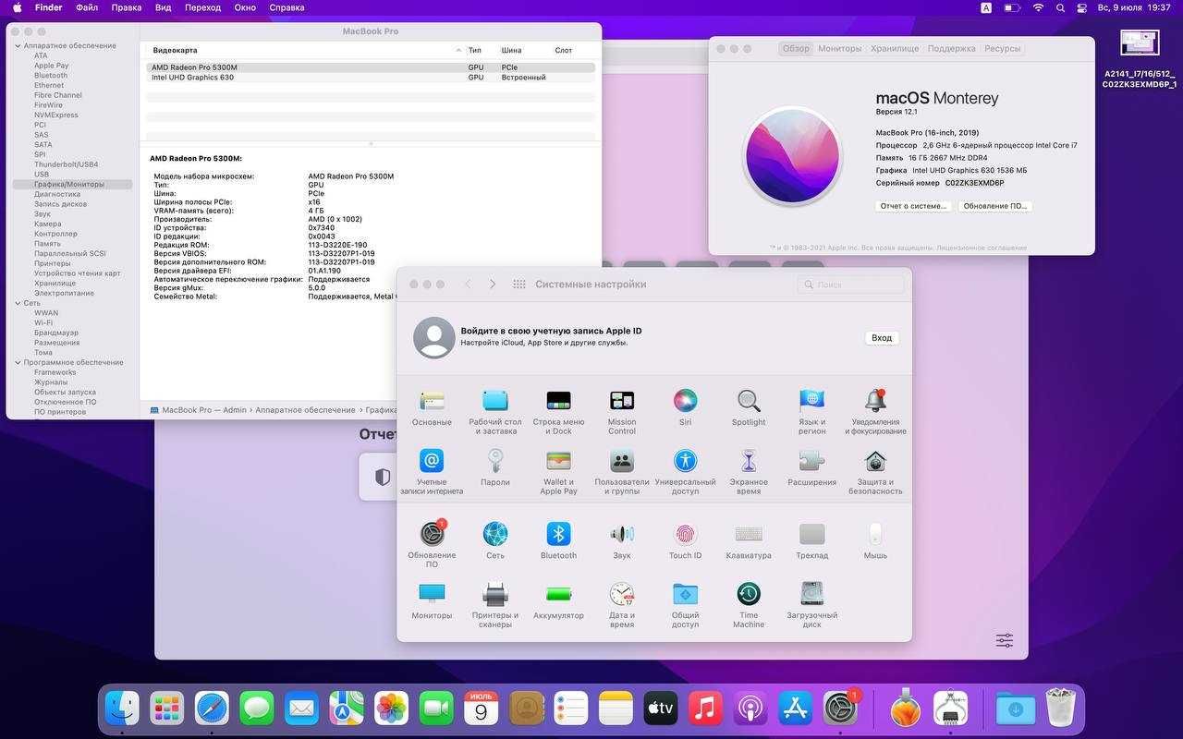Open Touch ID preferences

click(685, 534)
